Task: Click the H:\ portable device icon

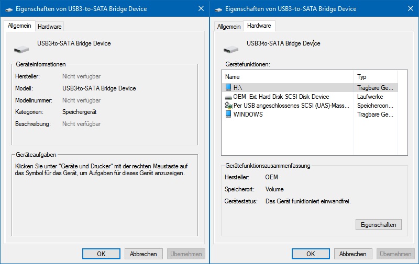Action: pos(228,87)
